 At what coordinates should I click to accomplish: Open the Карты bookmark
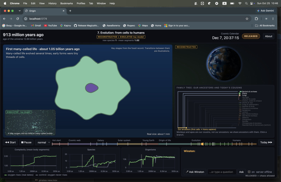[x=66, y=26]
